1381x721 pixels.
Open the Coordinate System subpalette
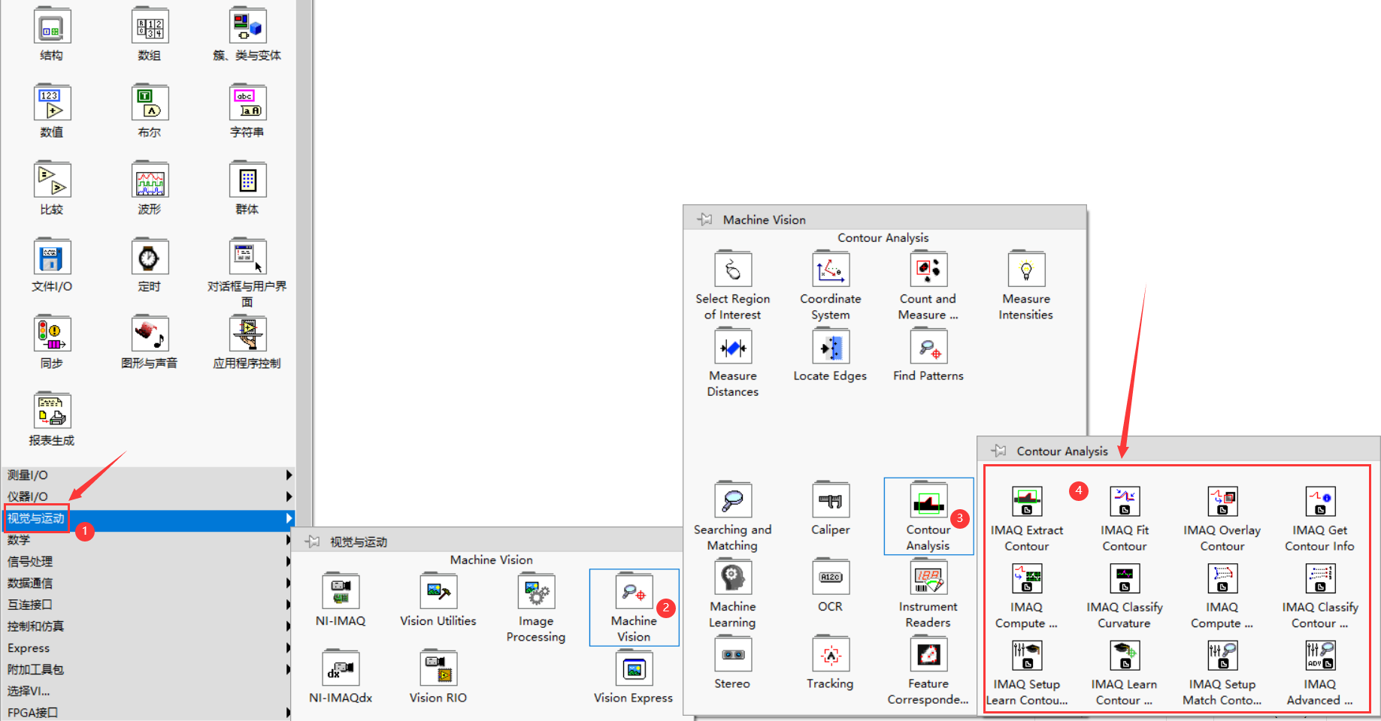click(x=831, y=269)
